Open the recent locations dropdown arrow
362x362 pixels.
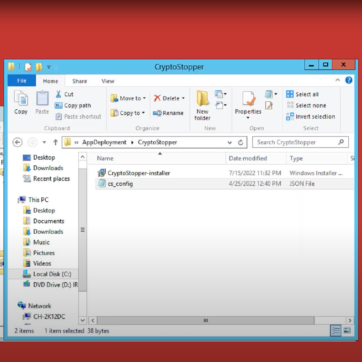(44, 142)
